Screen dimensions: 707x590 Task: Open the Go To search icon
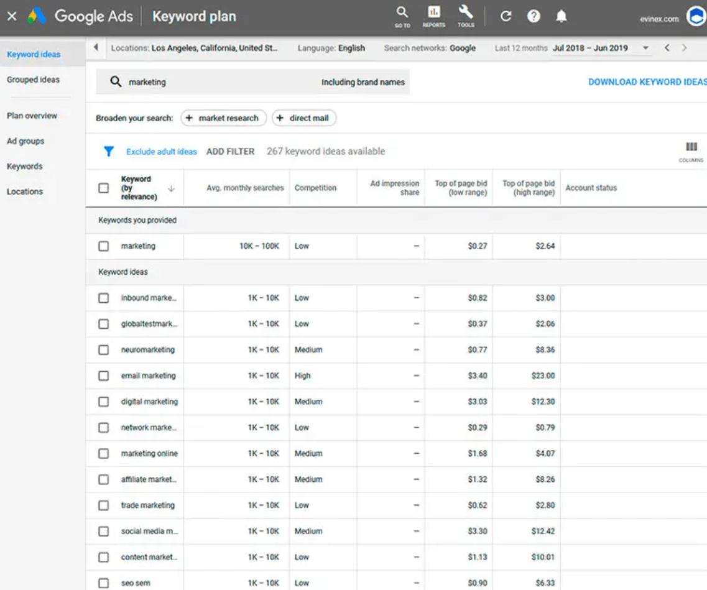(402, 16)
